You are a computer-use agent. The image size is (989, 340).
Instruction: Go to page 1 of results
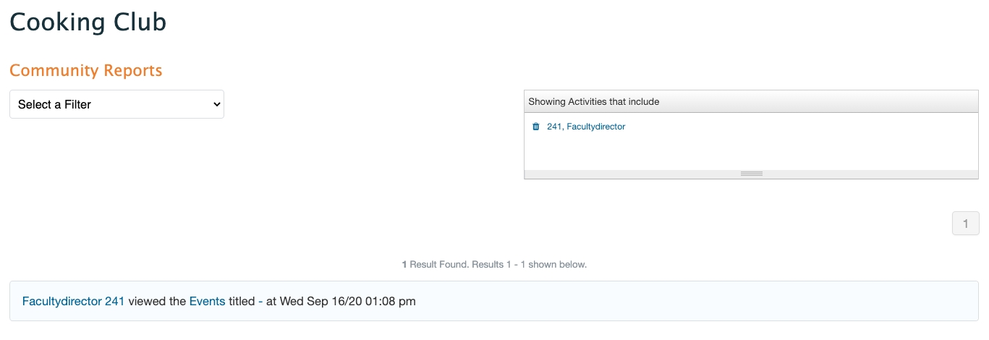point(965,224)
